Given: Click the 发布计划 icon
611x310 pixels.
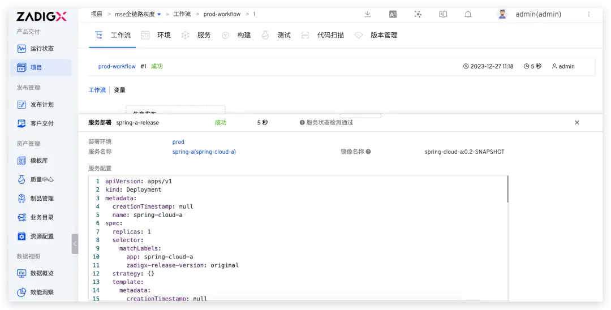Looking at the screenshot, I should click(x=21, y=105).
